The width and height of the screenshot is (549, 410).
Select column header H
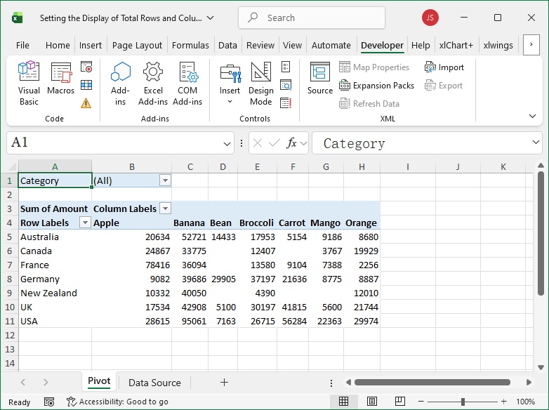[x=362, y=166]
